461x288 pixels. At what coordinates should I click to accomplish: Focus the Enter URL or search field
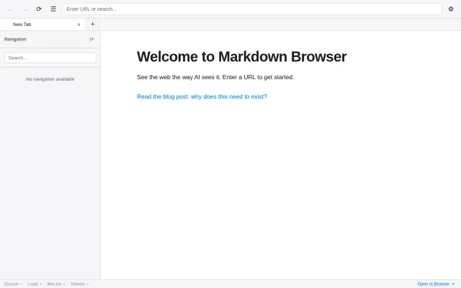(x=252, y=9)
